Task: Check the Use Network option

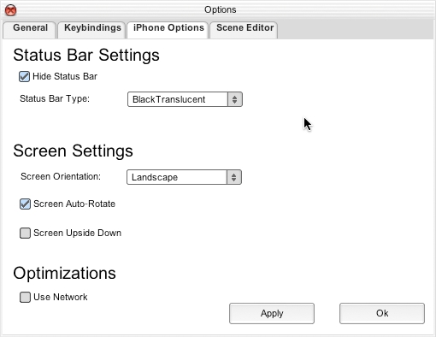Action: coord(25,297)
